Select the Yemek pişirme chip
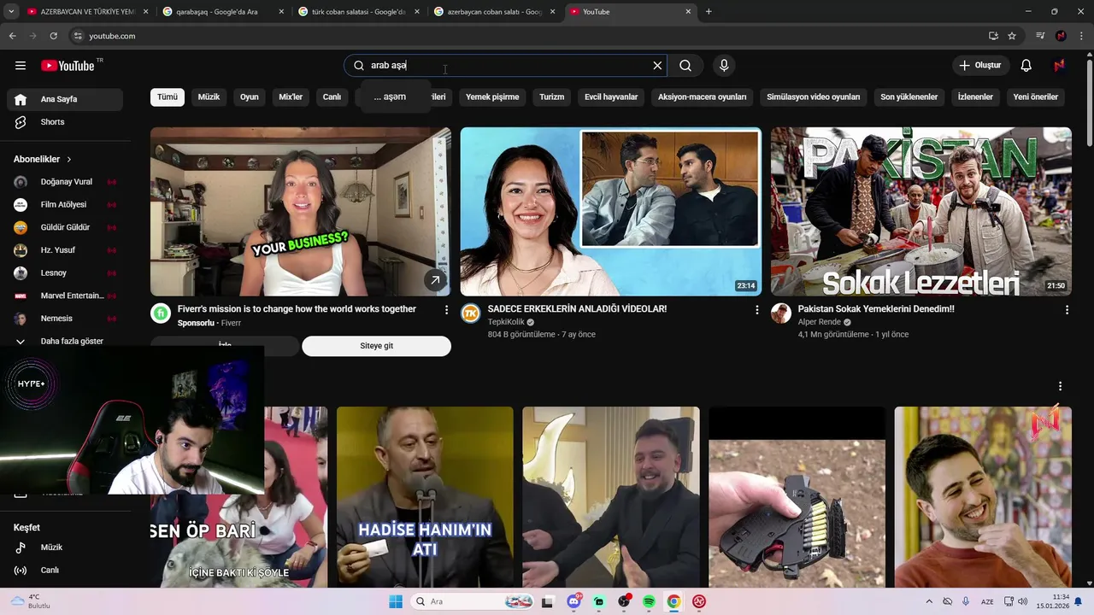The height and width of the screenshot is (615, 1094). coord(492,97)
